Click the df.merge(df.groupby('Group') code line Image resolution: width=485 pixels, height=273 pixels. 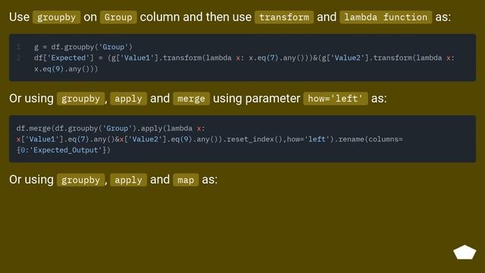pos(111,128)
